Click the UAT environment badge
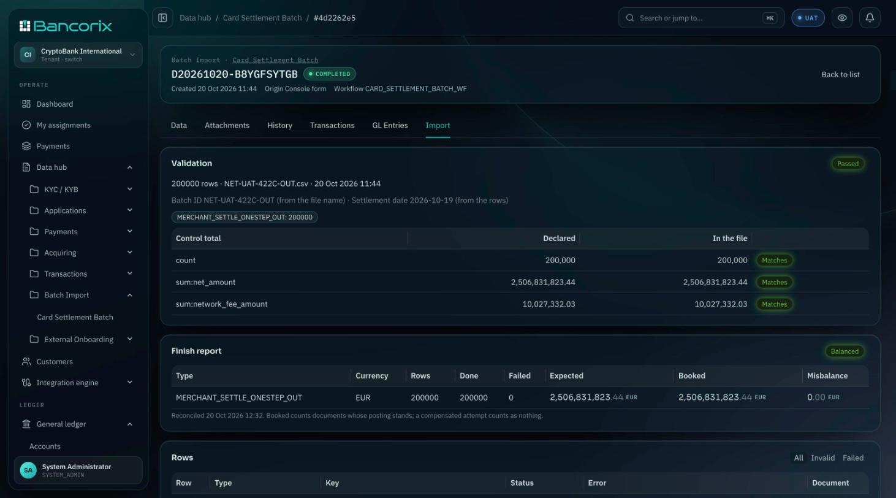896x498 pixels. pyautogui.click(x=808, y=18)
